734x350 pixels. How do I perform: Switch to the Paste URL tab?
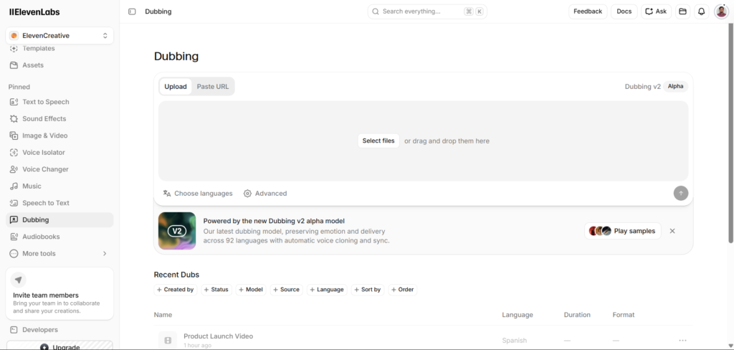click(213, 87)
